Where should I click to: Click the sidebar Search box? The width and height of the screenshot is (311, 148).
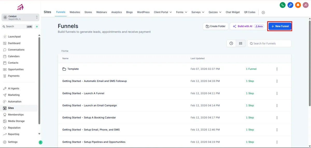point(17,26)
